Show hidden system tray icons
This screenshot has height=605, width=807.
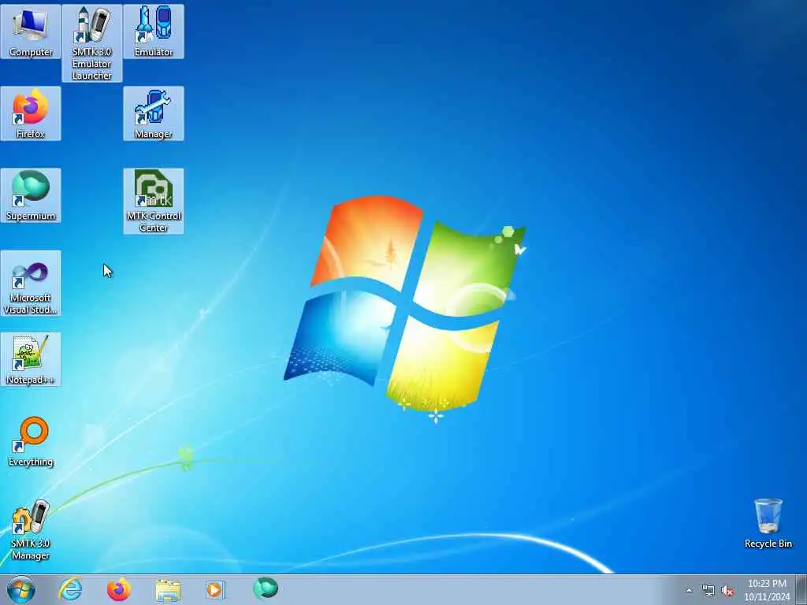pos(689,591)
